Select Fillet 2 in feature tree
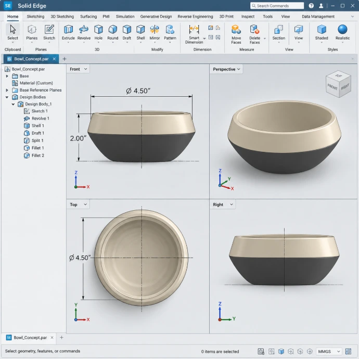The image size is (359, 359). click(x=34, y=156)
